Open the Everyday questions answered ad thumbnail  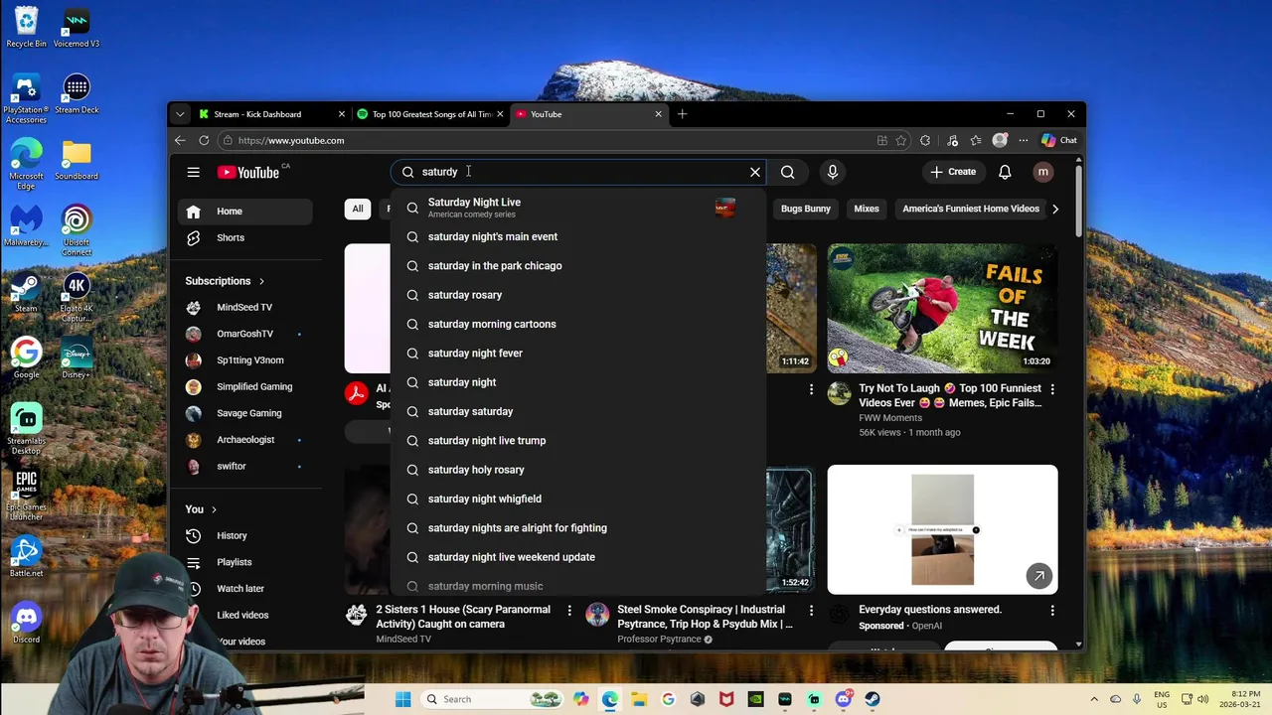942,529
